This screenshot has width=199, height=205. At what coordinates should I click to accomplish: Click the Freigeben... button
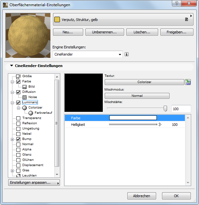point(177,32)
